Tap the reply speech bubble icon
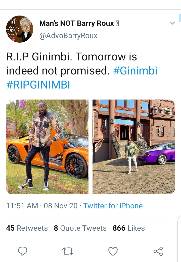The image size is (181, 262). [22, 251]
